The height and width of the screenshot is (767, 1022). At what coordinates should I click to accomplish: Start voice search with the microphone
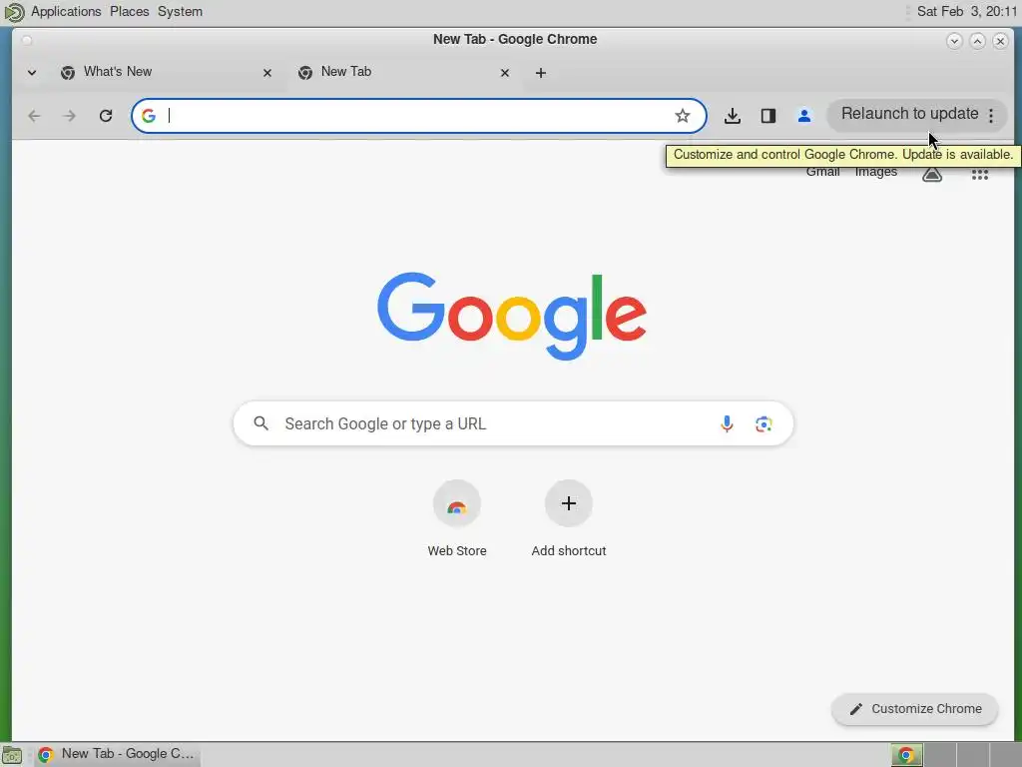pos(727,423)
